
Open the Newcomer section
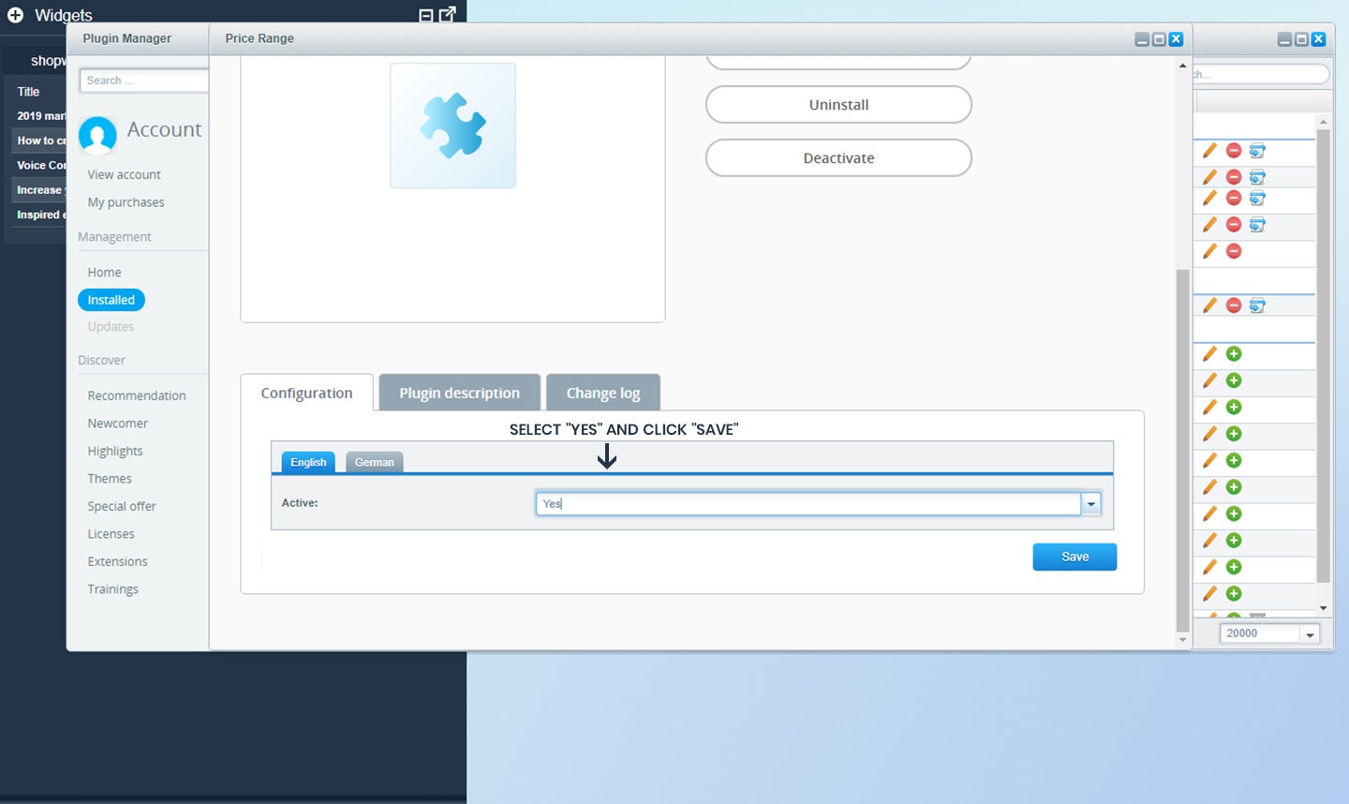[117, 424]
